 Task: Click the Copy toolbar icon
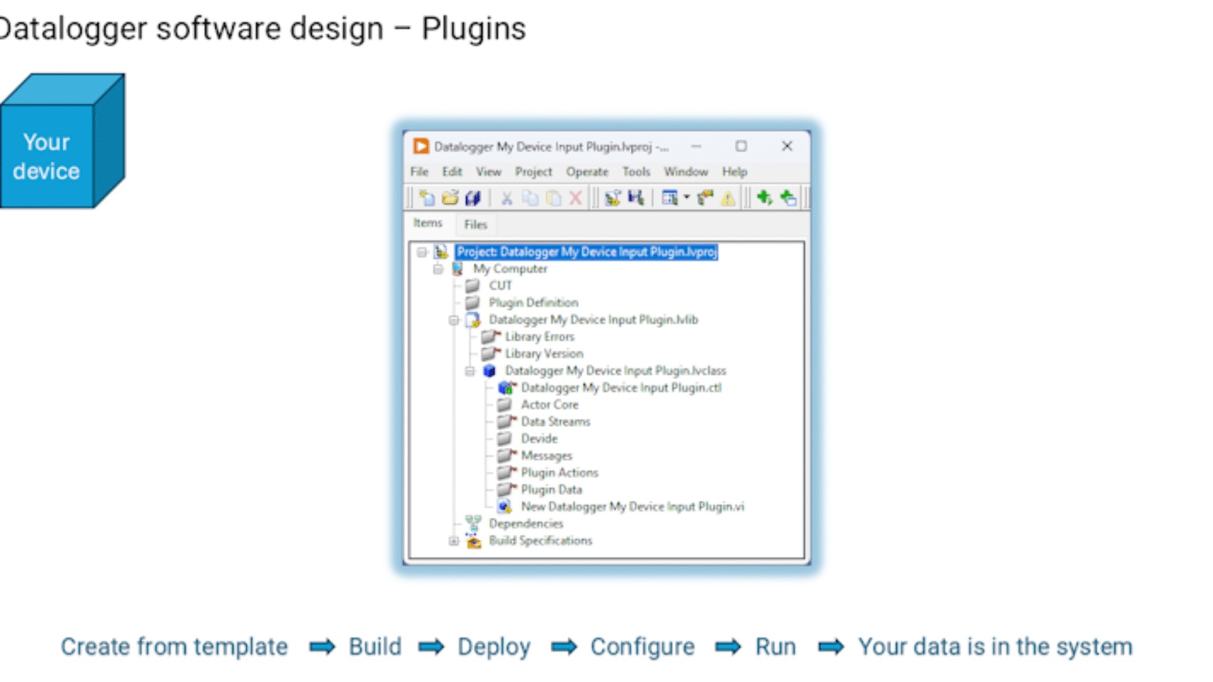point(530,198)
